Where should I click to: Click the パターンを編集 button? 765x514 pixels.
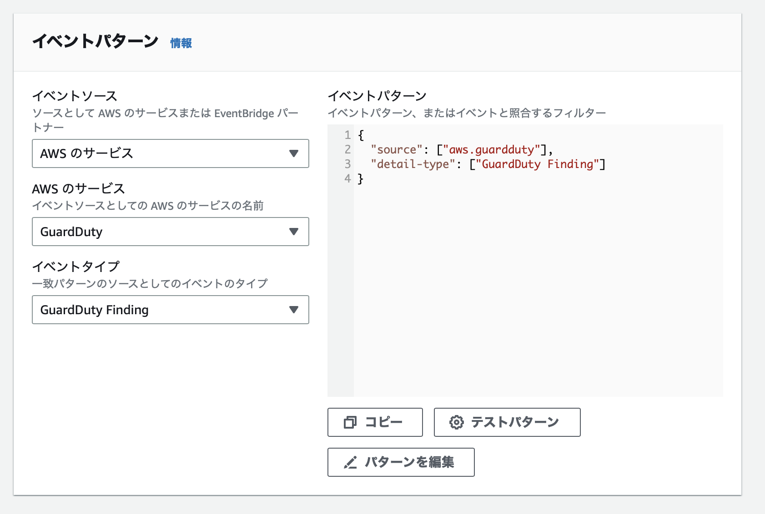[x=401, y=462]
